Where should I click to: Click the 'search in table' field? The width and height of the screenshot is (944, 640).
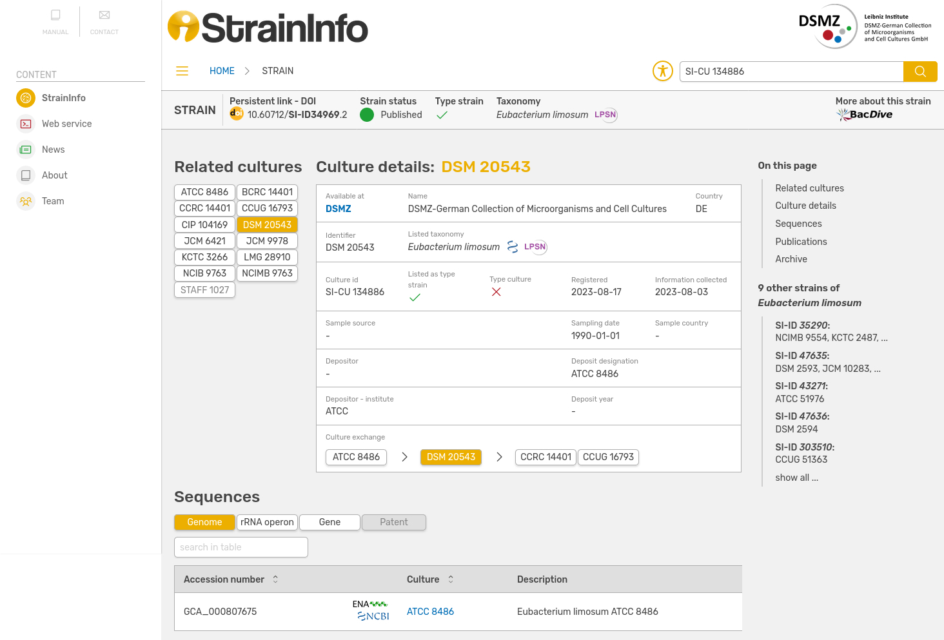click(x=241, y=547)
